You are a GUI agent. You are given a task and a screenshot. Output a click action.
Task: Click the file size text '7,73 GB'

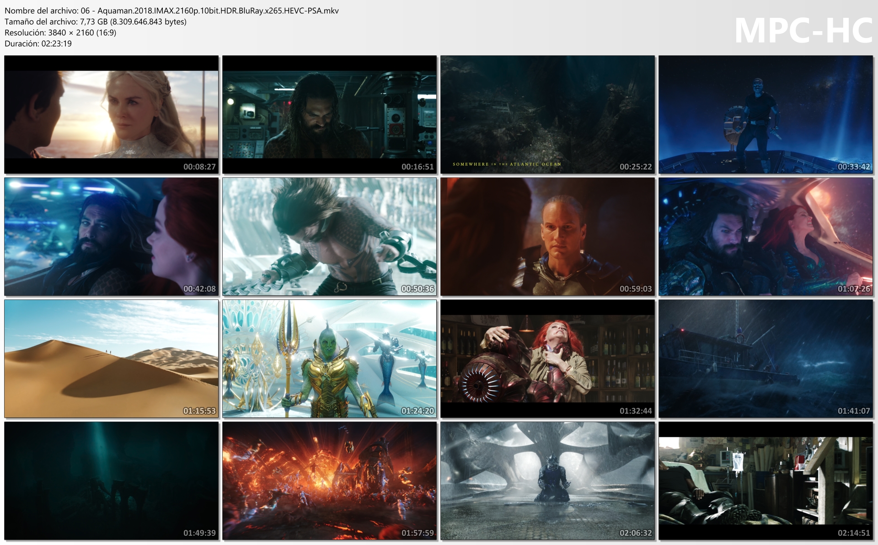click(94, 21)
